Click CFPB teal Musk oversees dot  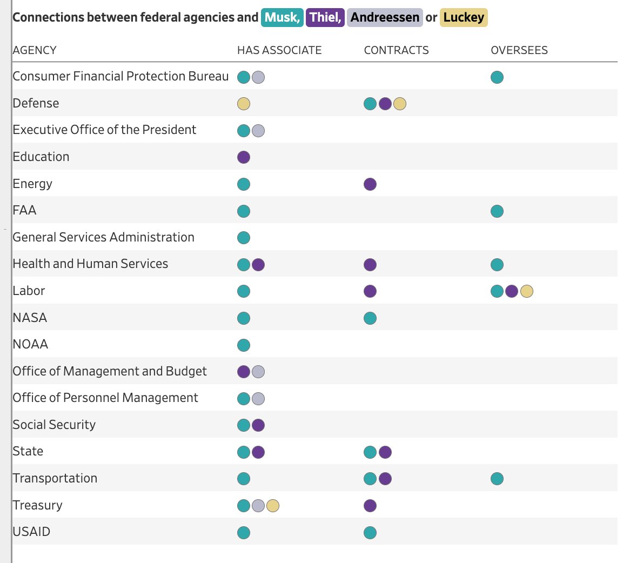coord(497,77)
